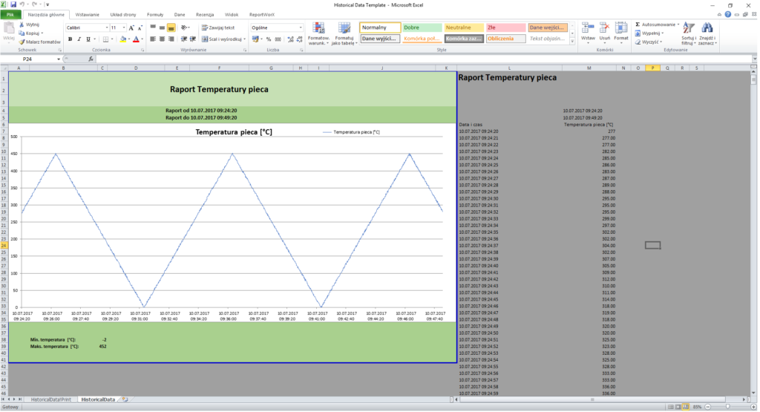Align cell text right

pos(171,39)
